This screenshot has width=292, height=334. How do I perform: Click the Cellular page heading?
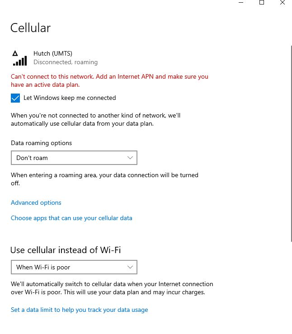coord(30,28)
